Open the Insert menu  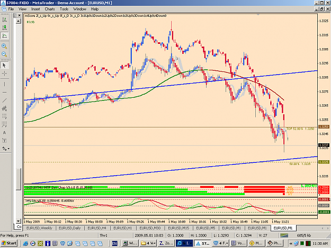35,9
